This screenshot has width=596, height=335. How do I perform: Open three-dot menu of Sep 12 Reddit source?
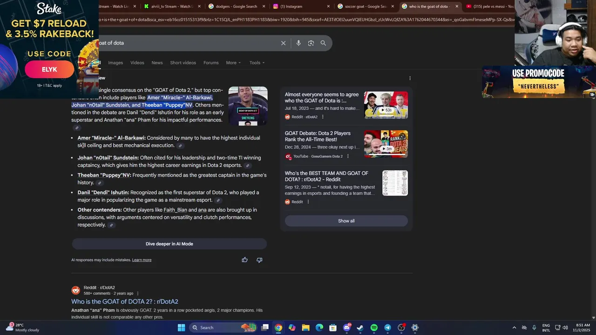pyautogui.click(x=308, y=202)
